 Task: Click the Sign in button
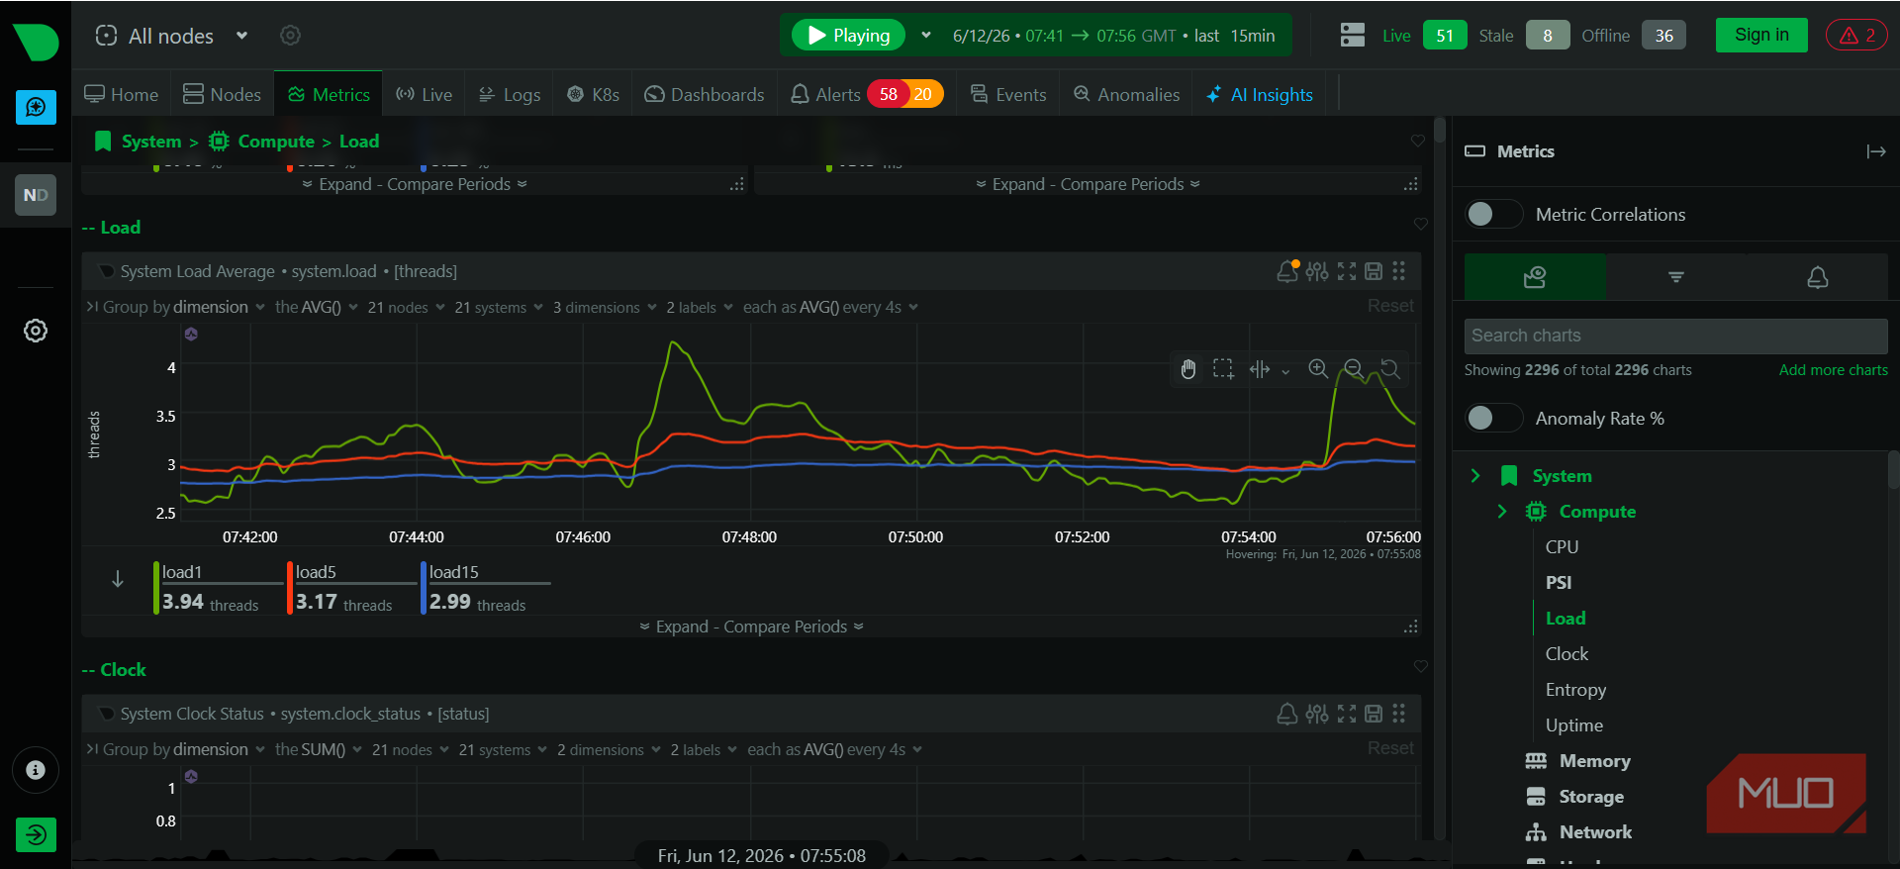(1761, 36)
